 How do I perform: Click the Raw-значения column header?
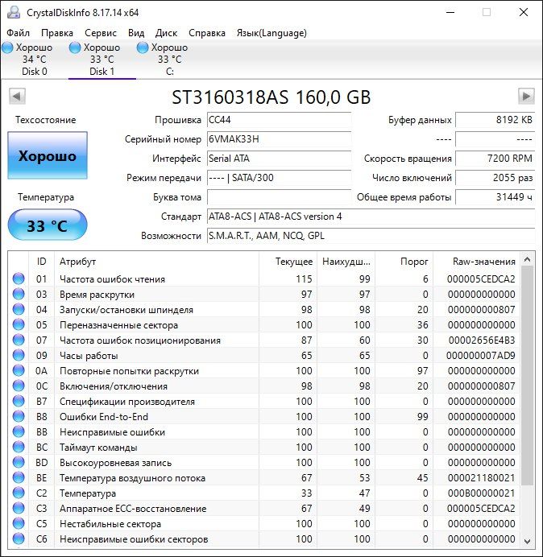coord(484,262)
